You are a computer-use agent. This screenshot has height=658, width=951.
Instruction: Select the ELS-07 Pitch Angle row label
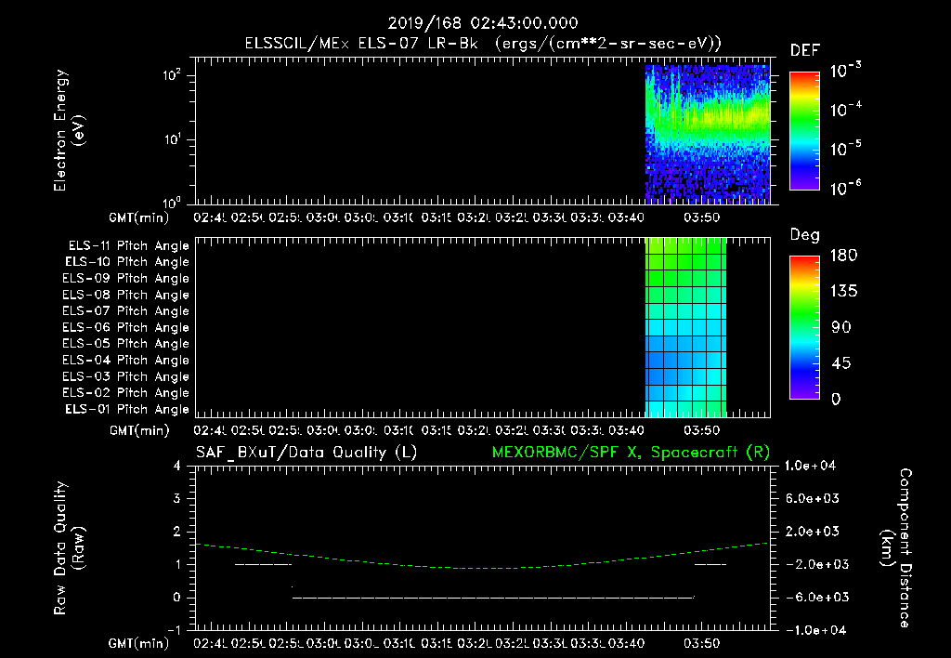(126, 310)
